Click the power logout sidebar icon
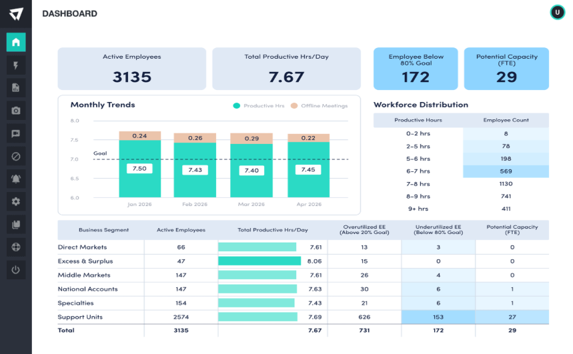 coord(16,270)
